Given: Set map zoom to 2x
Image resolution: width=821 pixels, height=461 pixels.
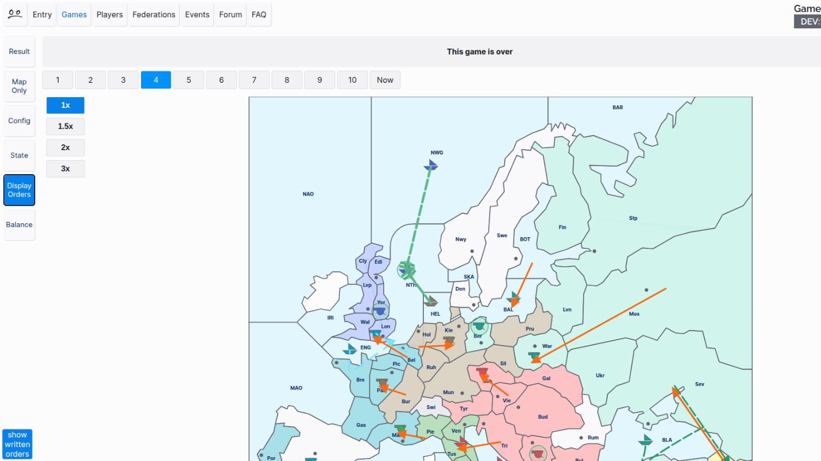Looking at the screenshot, I should (65, 147).
